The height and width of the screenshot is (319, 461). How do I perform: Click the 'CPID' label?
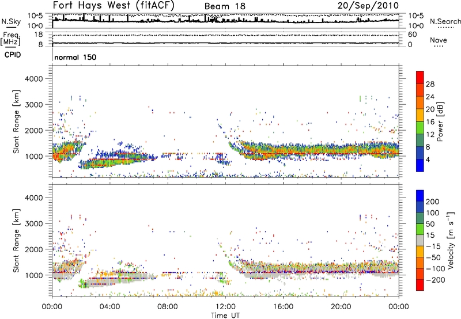[13, 55]
